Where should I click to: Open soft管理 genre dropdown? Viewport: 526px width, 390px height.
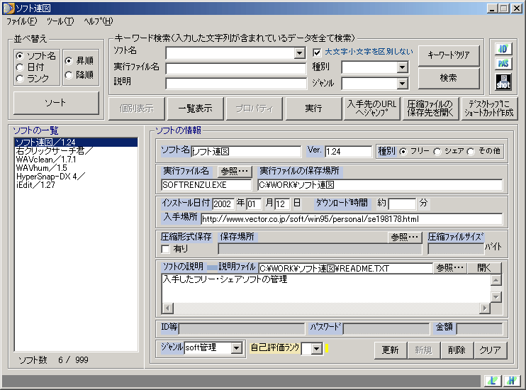click(x=237, y=347)
